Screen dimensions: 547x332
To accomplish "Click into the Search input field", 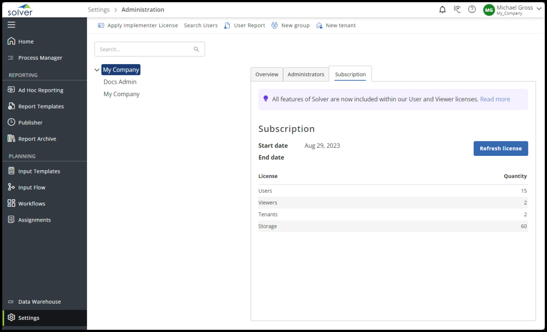I will [x=143, y=49].
